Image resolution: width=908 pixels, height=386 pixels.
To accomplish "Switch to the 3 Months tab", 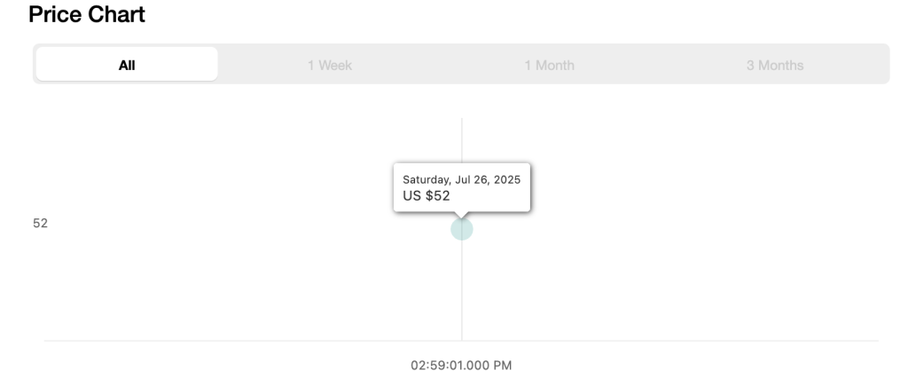I will [x=775, y=65].
